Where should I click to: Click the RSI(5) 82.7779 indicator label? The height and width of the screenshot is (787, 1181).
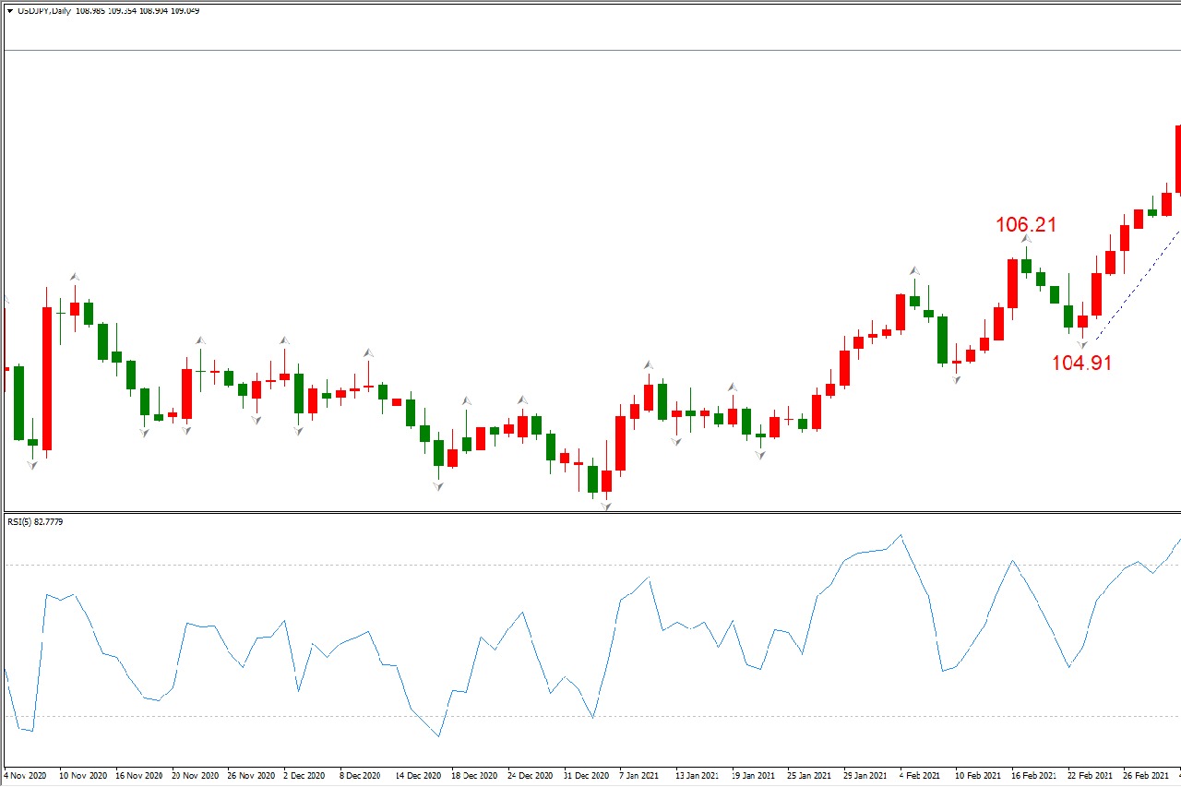click(x=35, y=522)
